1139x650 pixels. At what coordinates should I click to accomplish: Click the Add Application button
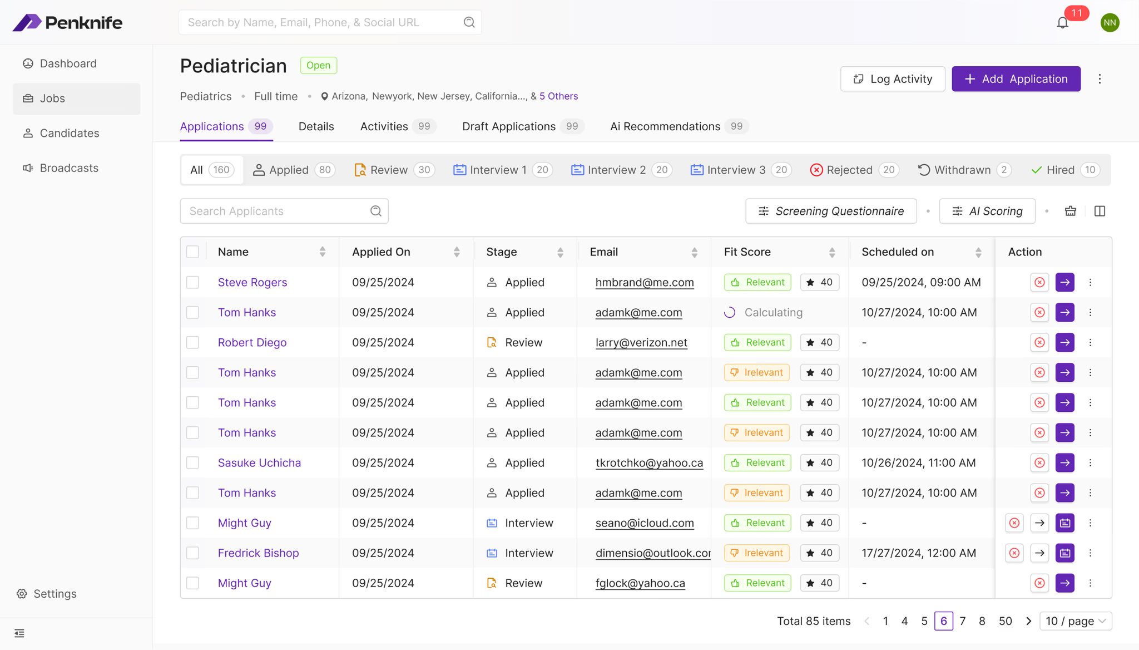[1016, 79]
